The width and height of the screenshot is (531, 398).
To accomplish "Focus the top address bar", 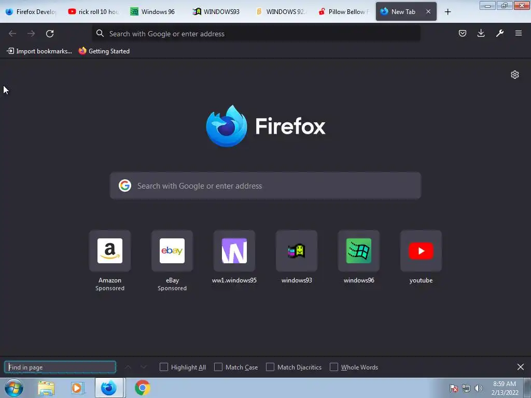I will point(256,34).
